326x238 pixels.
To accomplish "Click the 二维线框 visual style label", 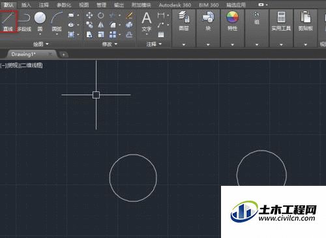I will [31, 65].
